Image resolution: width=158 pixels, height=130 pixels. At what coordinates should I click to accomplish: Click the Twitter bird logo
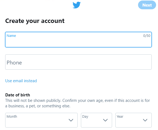click(x=77, y=5)
